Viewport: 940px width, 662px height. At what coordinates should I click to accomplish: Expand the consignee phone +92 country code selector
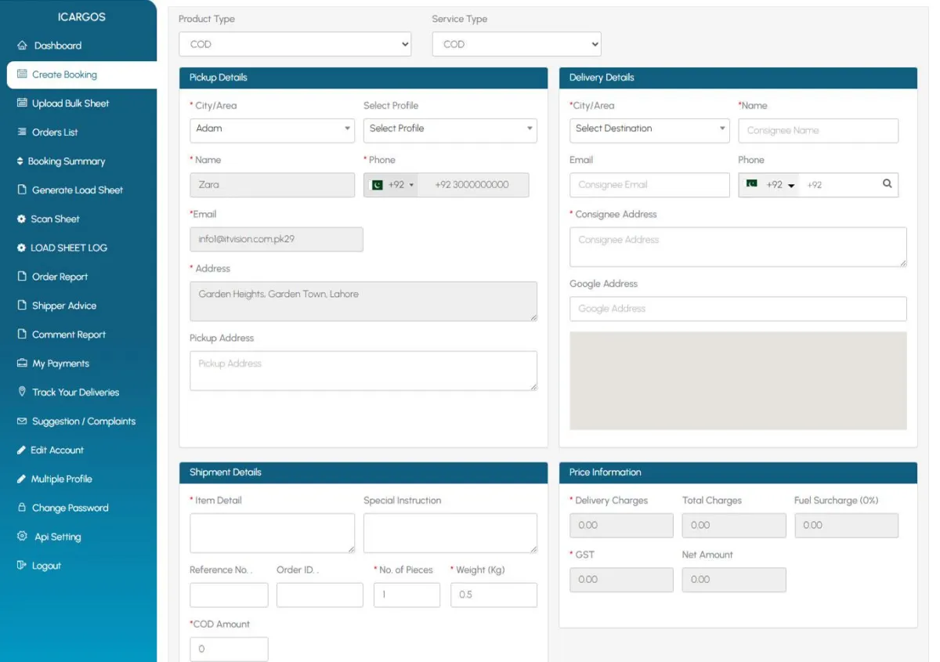769,185
